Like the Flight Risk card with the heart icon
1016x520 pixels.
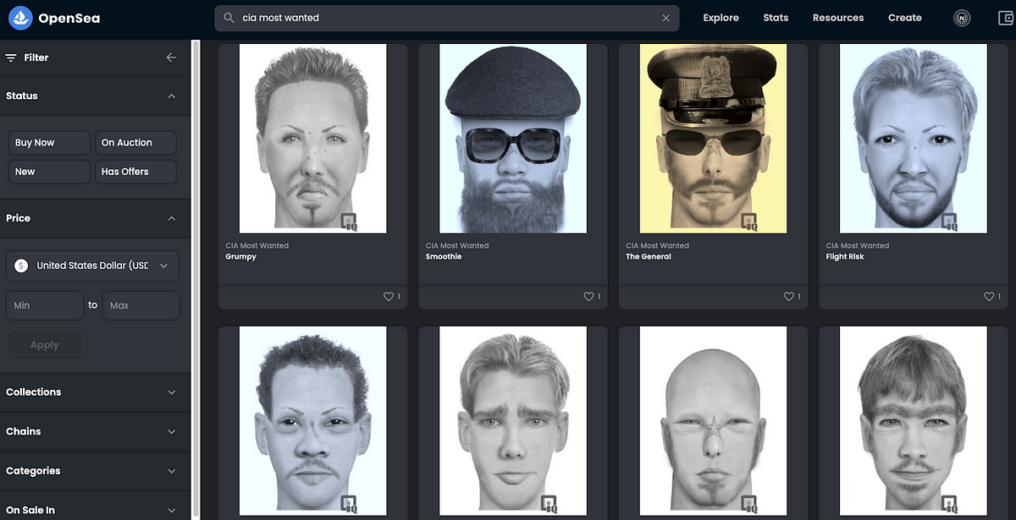pos(989,297)
